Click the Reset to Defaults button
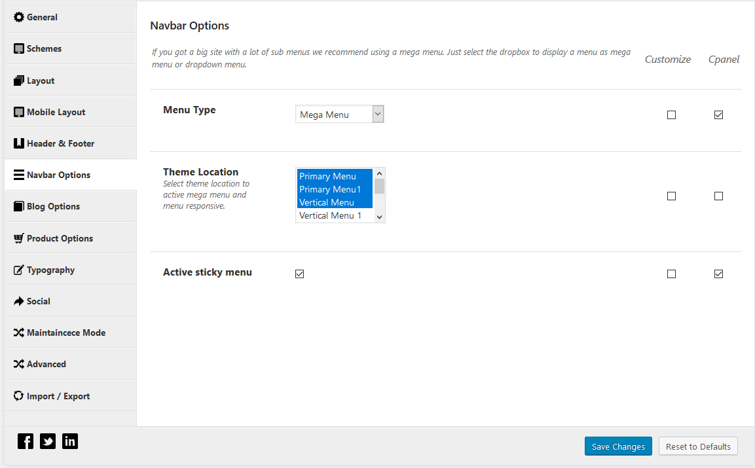 698,446
